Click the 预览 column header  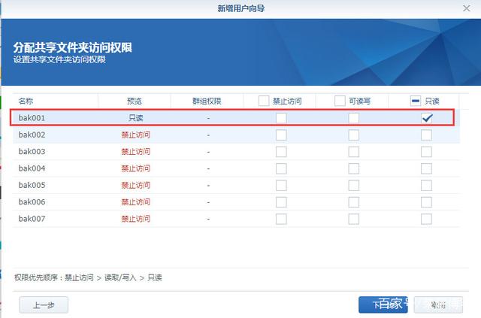tap(135, 101)
